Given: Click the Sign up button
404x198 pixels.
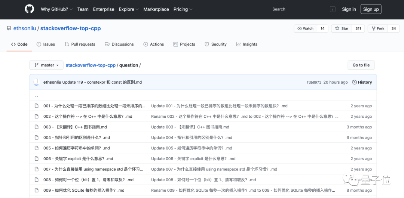Looking at the screenshot, I should click(x=371, y=9).
